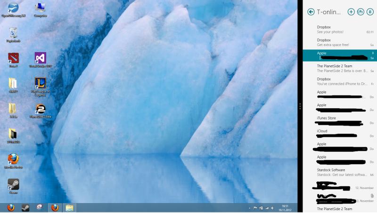This screenshot has width=377, height=213.
Task: Compose a new email with plus icon
Action: point(351,12)
